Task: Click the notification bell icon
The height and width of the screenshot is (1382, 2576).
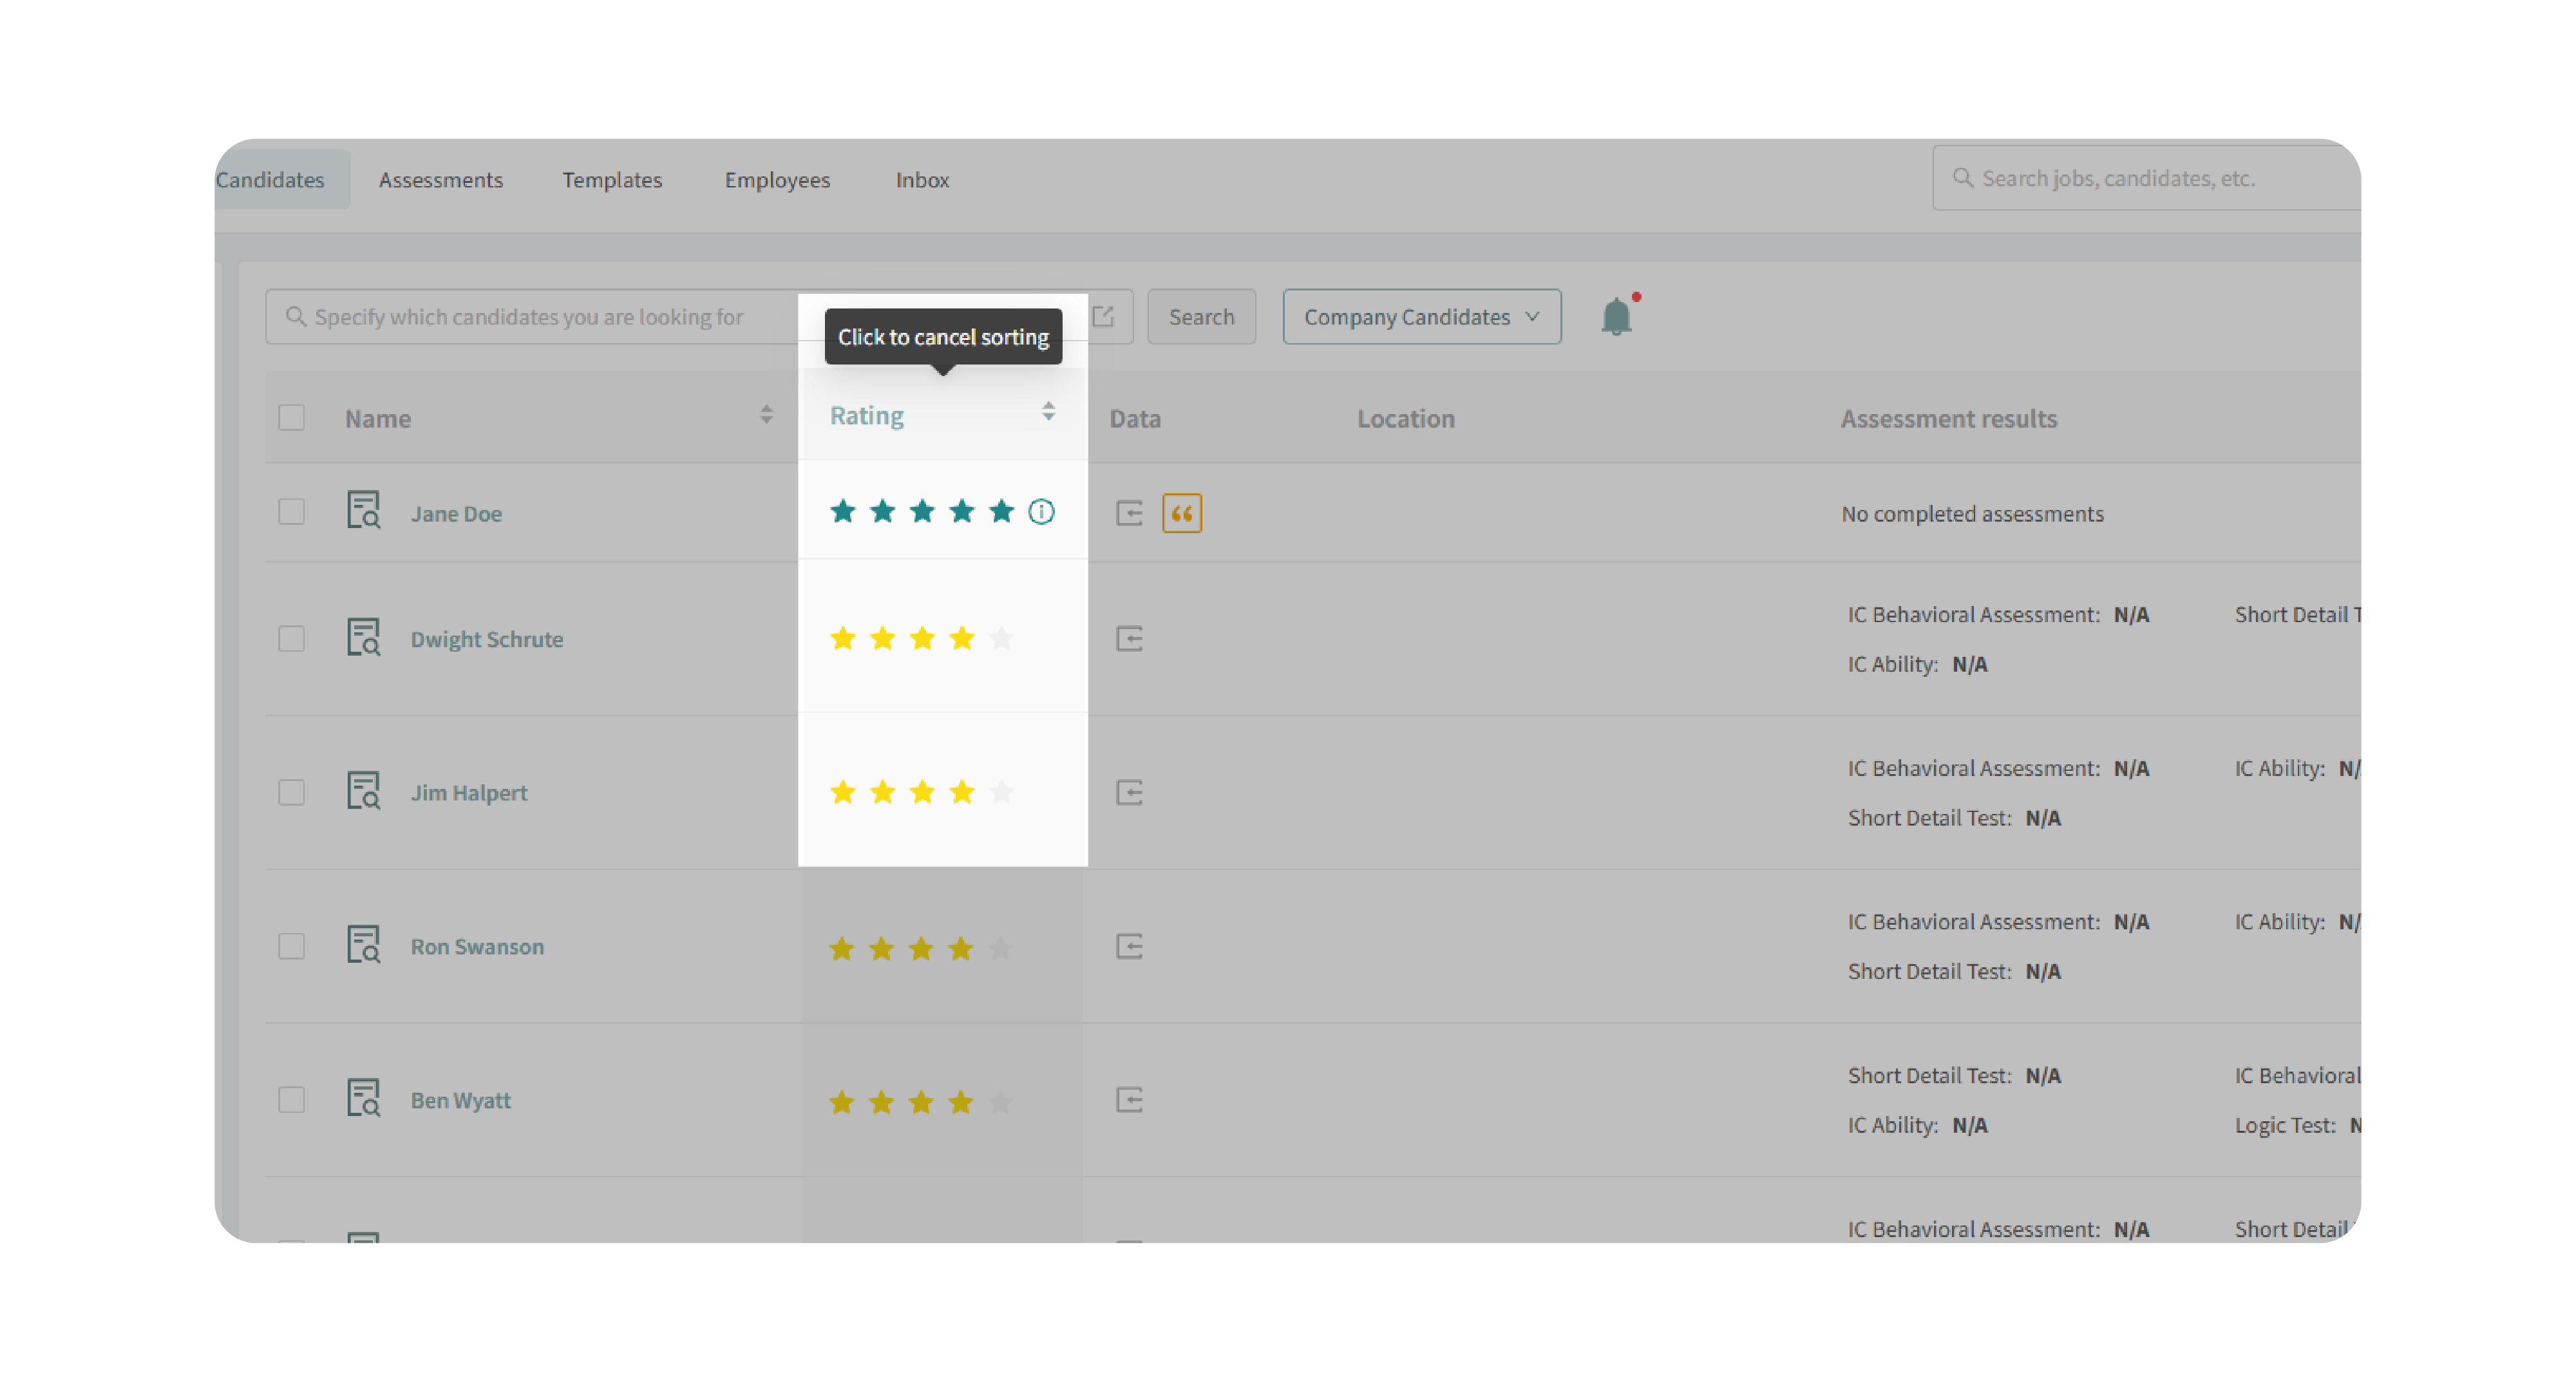Action: click(x=1616, y=317)
